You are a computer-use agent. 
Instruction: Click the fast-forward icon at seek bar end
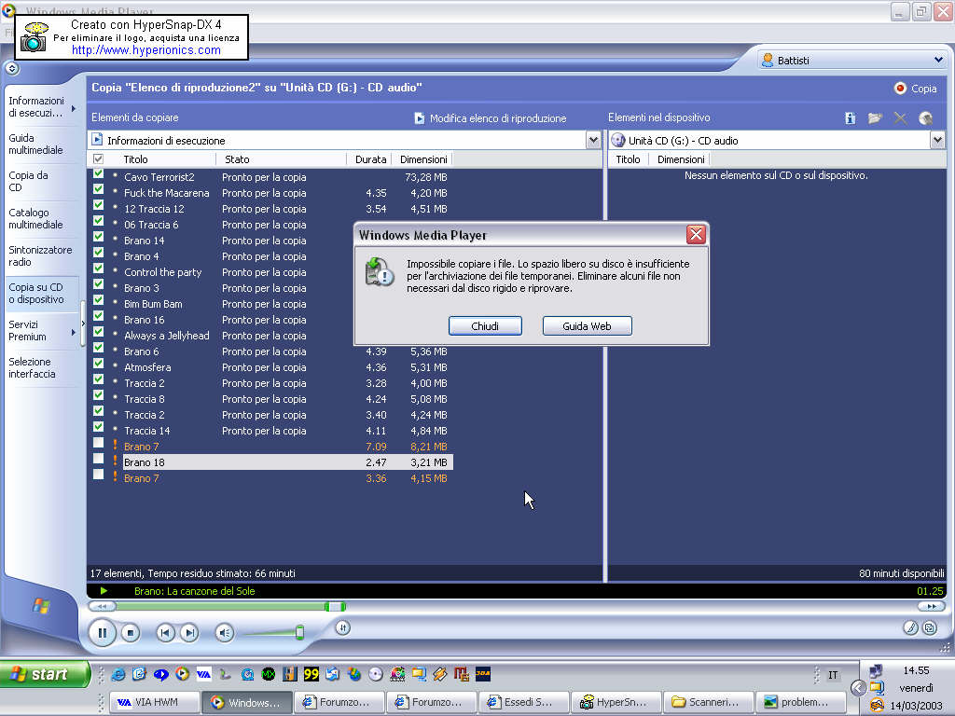pyautogui.click(x=932, y=606)
